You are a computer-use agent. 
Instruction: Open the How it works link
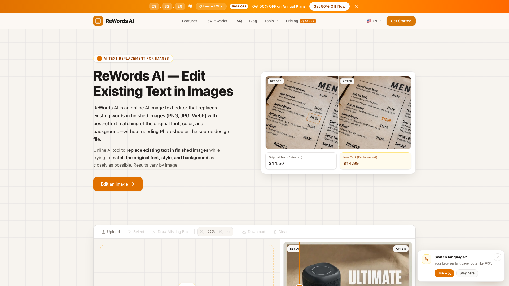pyautogui.click(x=216, y=21)
